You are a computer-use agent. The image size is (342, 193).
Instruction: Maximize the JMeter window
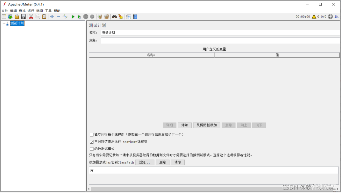click(320, 4)
